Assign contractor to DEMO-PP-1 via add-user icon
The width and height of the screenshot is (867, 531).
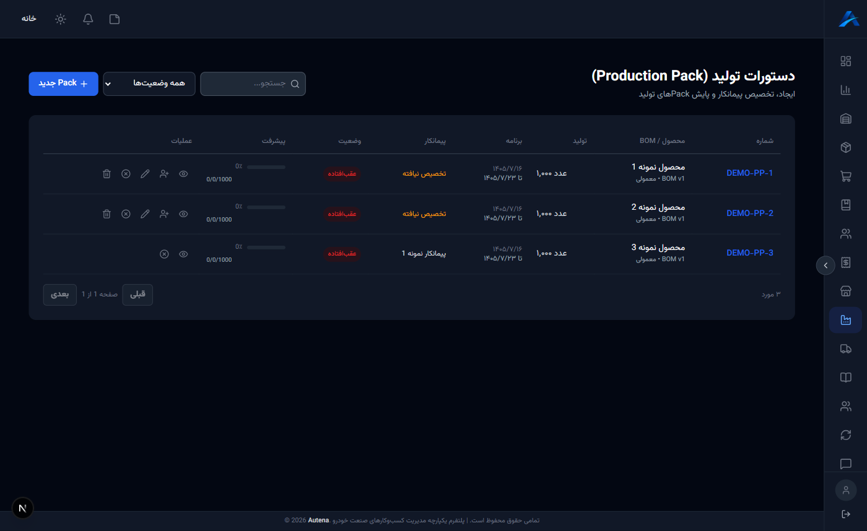(164, 174)
